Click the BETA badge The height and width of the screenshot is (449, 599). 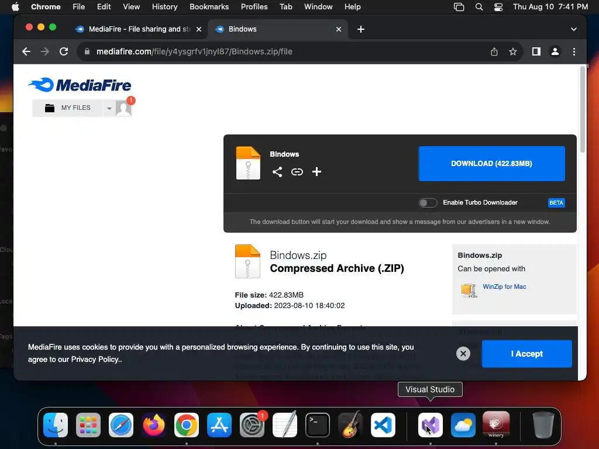coord(556,203)
